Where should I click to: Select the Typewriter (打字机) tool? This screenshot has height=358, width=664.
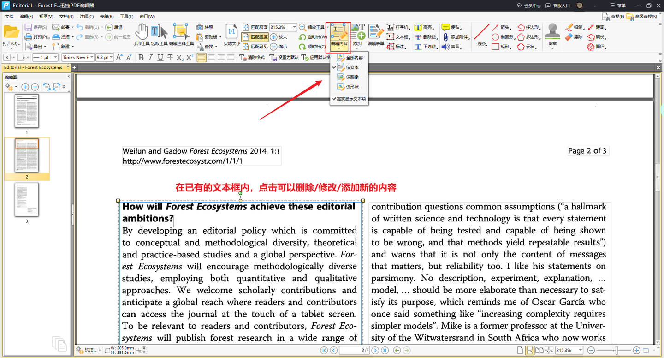coord(397,27)
